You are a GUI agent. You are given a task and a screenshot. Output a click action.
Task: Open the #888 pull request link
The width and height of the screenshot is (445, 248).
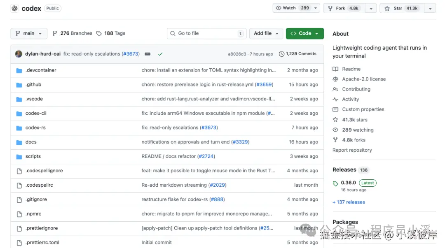pos(218,199)
